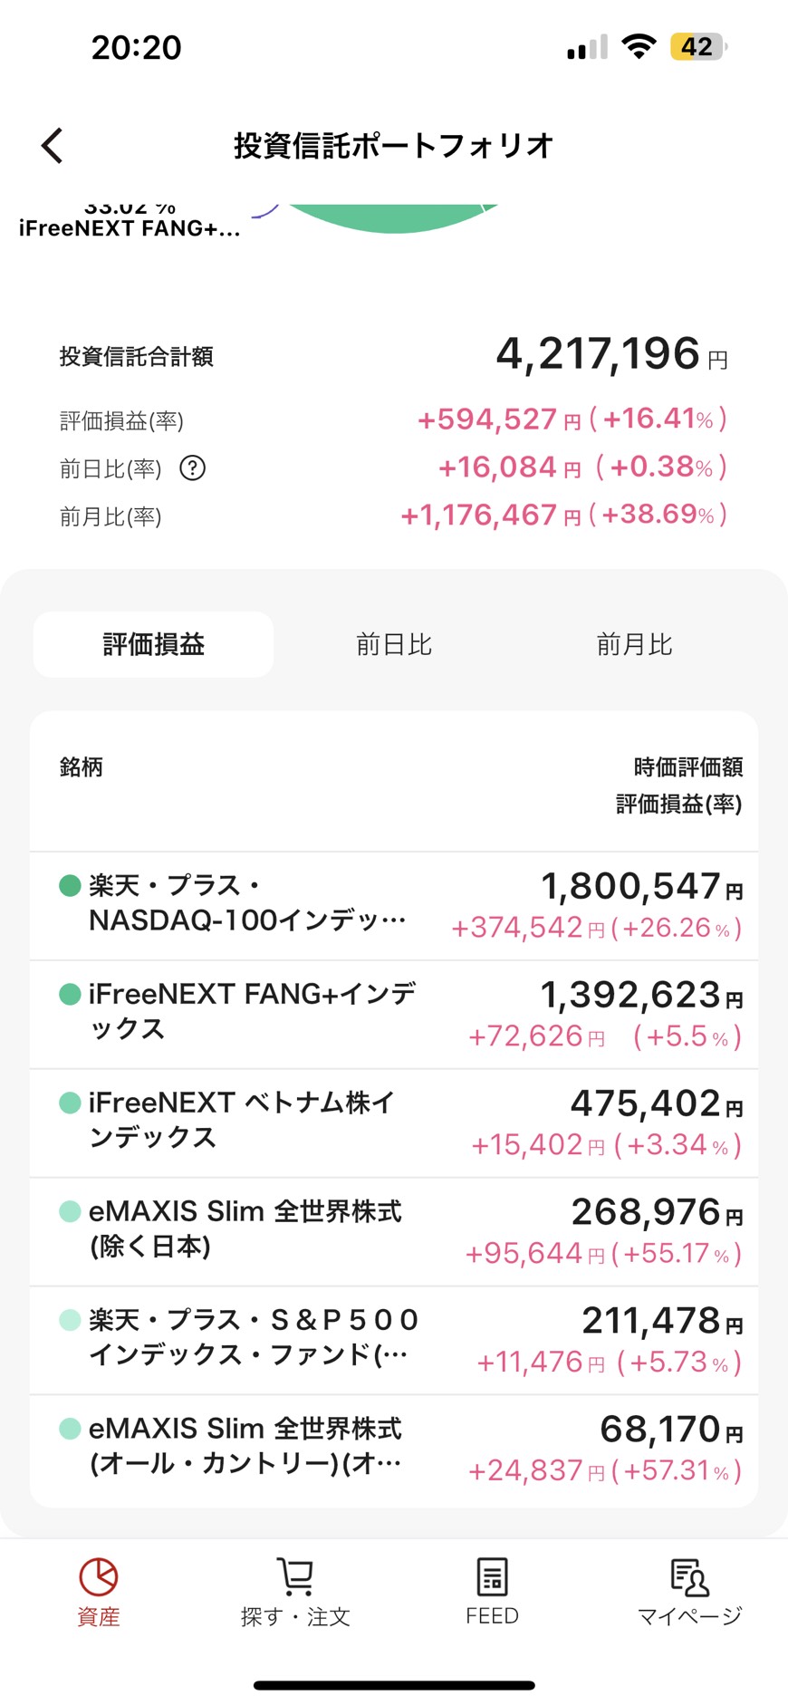Tap the green pie chart segment

(x=394, y=218)
